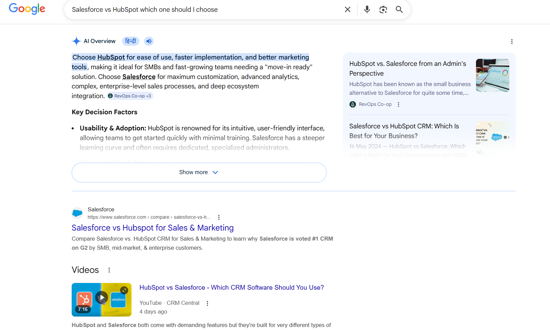
Task: Open more options for the Salesforce result
Action: 219,217
